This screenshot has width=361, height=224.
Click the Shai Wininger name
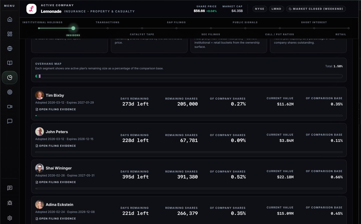[59, 168]
